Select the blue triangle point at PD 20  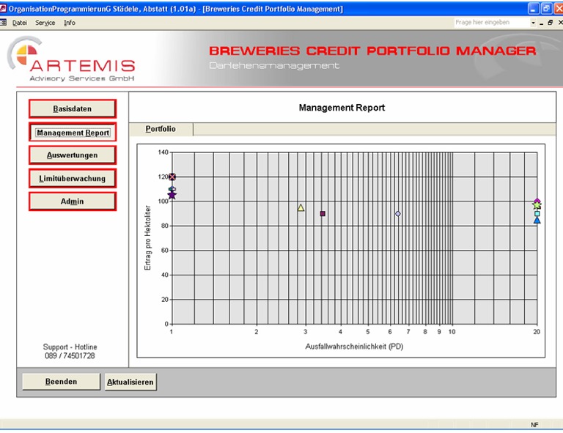(x=537, y=220)
